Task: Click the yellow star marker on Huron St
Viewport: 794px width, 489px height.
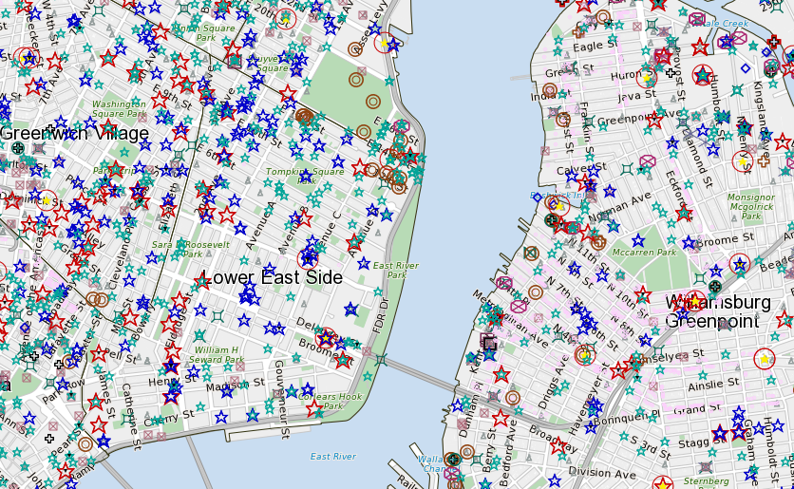Action: pyautogui.click(x=647, y=76)
